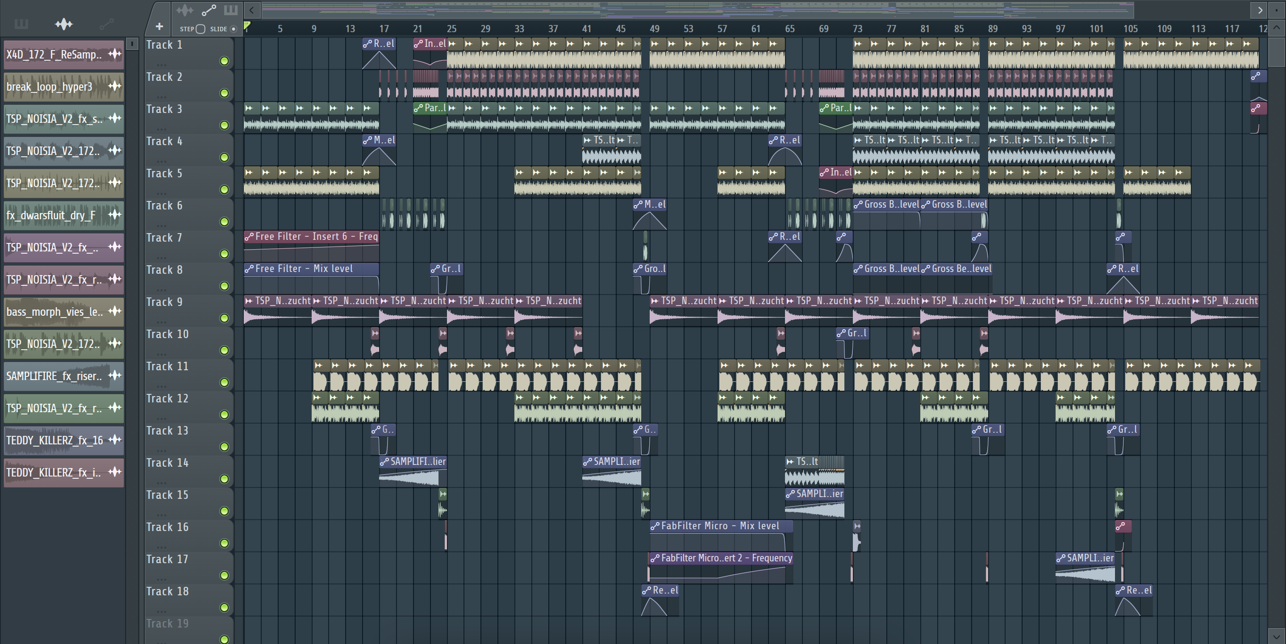Click the small green audio clip on Track 15 near bar 24
Screen dimensions: 1286x644
pos(443,503)
